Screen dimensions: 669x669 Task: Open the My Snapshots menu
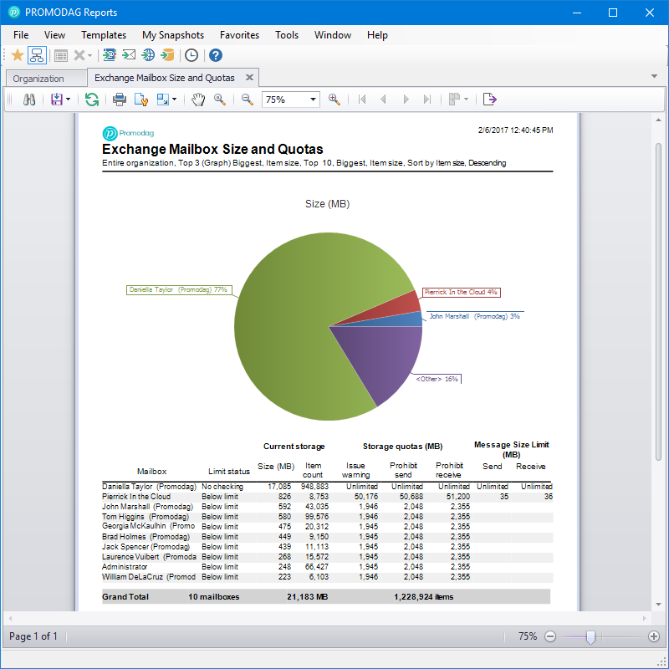[x=173, y=35]
